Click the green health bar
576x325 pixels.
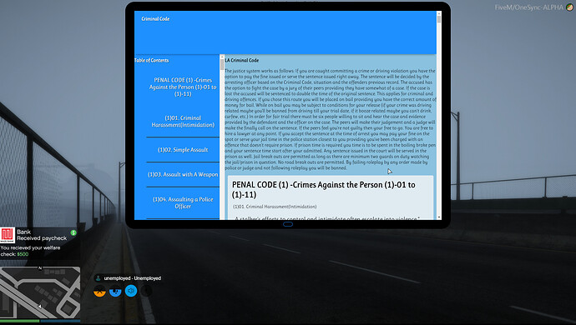point(19,321)
